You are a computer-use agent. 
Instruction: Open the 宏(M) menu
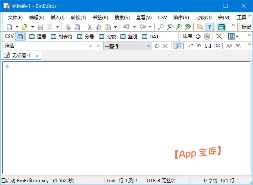click(224, 18)
